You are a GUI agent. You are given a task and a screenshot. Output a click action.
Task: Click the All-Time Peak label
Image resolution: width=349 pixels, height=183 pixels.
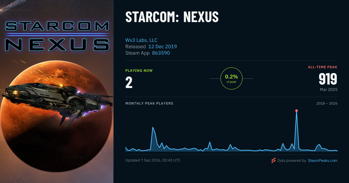pos(323,67)
